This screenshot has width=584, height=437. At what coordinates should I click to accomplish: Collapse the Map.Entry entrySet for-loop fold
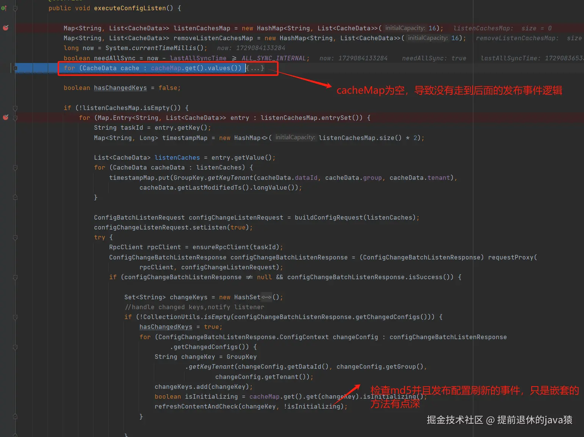pos(15,118)
